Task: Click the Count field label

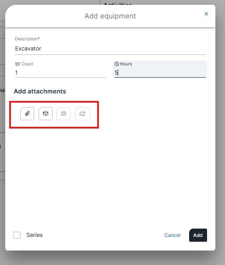Action: click(27, 64)
